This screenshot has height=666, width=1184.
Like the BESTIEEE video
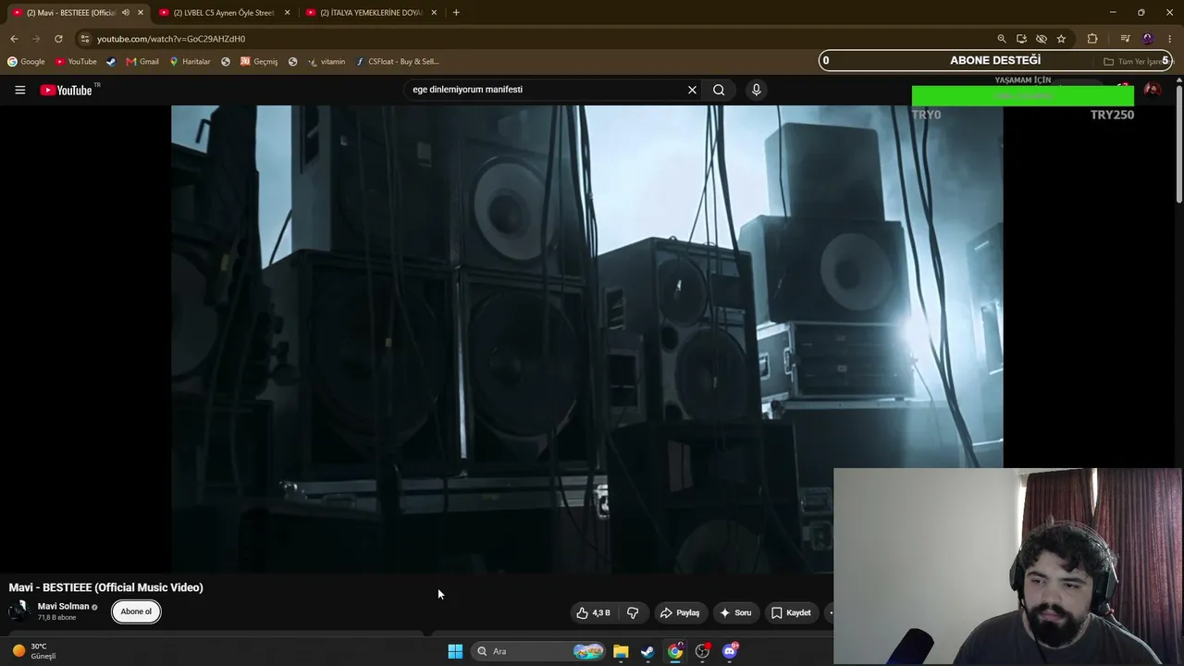point(593,612)
